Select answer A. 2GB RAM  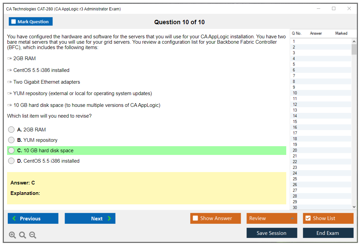click(11, 130)
